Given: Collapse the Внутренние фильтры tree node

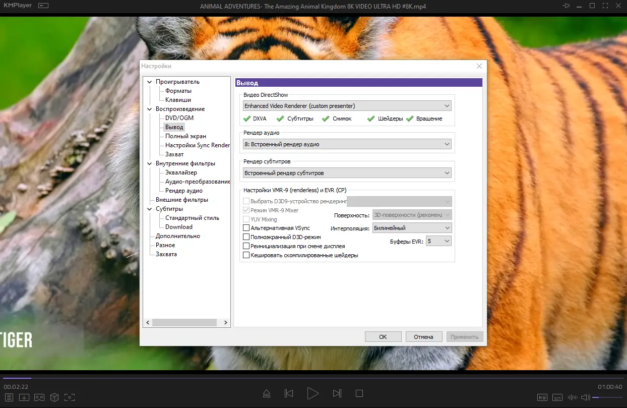Looking at the screenshot, I should [x=149, y=163].
